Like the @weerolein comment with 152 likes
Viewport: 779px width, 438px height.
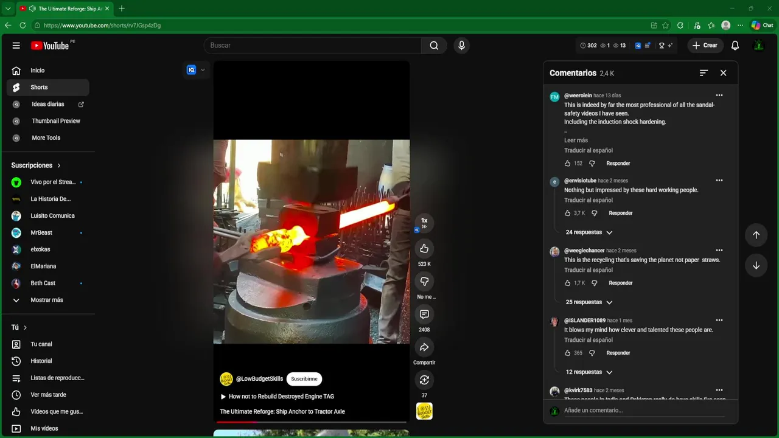click(x=567, y=164)
